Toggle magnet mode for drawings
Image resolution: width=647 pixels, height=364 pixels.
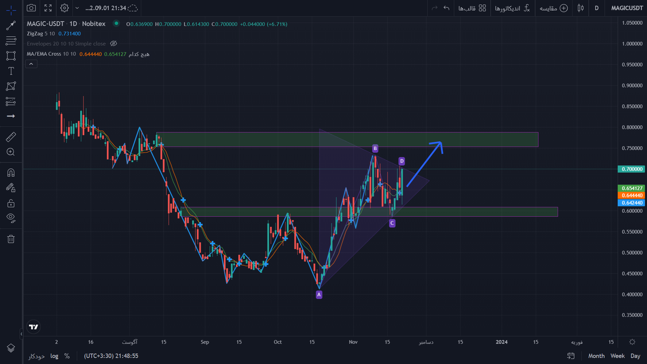click(x=11, y=173)
